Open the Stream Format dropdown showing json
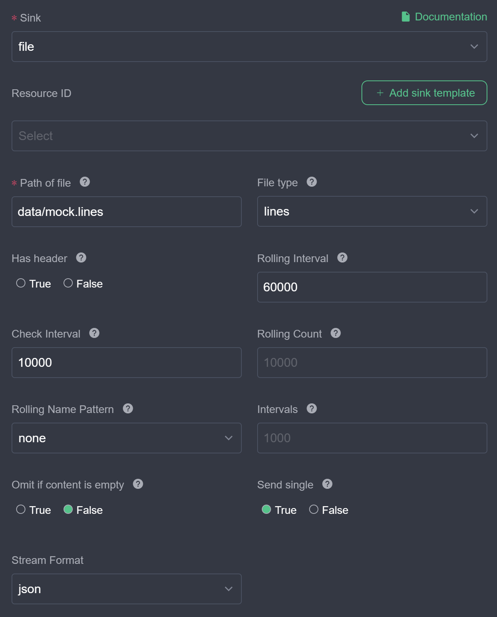Screen dimensions: 497x617 [127, 589]
